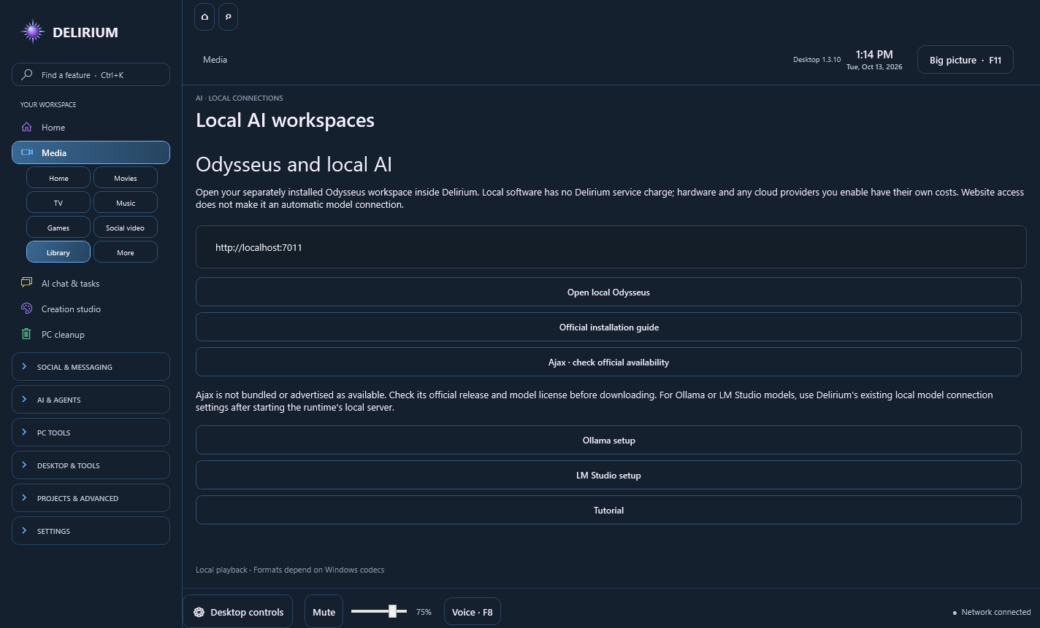Switch to the Movies media tab
The width and height of the screenshot is (1040, 628).
click(126, 178)
